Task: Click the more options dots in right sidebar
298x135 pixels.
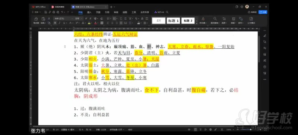Action: coord(265,79)
